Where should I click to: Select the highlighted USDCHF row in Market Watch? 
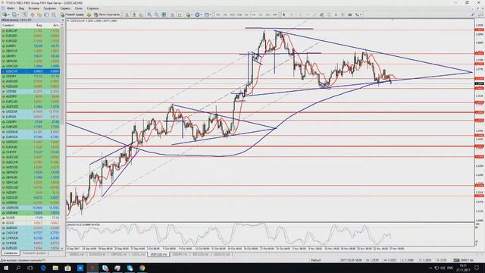pyautogui.click(x=30, y=71)
